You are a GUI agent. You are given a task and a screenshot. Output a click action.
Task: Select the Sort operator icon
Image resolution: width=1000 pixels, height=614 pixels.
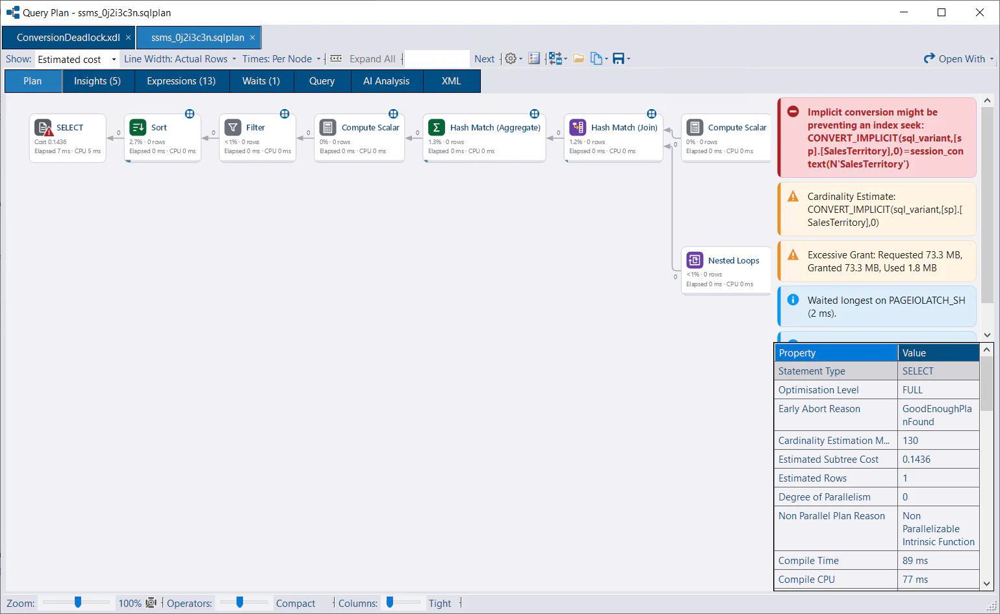click(x=138, y=127)
